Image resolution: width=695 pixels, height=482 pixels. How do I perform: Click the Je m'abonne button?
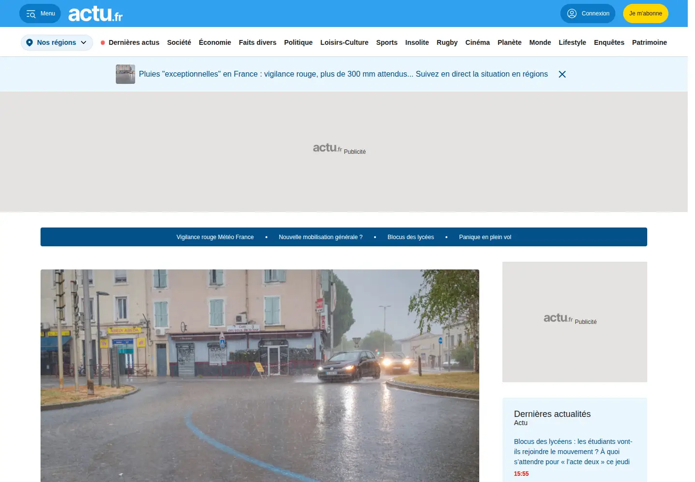pyautogui.click(x=646, y=13)
